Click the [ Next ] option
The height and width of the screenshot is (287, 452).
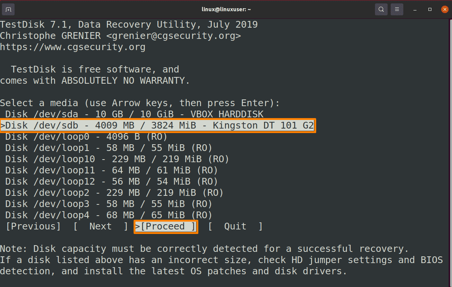point(101,226)
